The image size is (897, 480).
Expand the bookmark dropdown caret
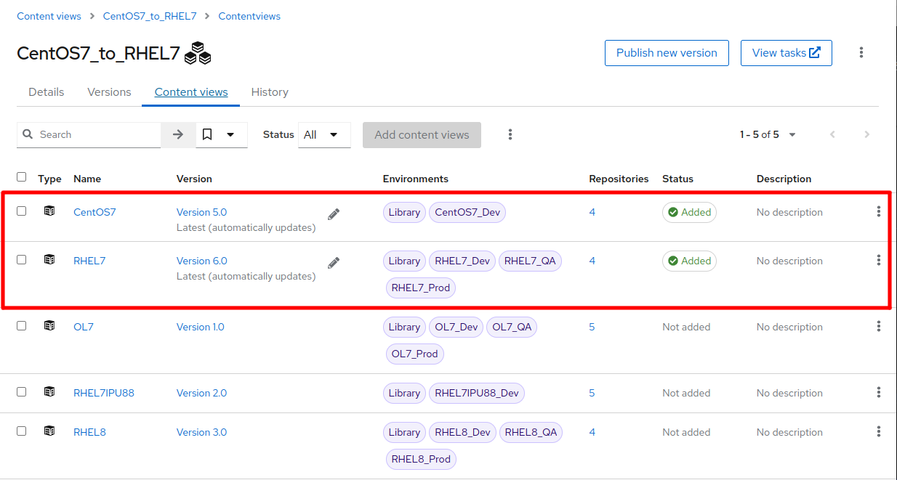click(x=230, y=134)
